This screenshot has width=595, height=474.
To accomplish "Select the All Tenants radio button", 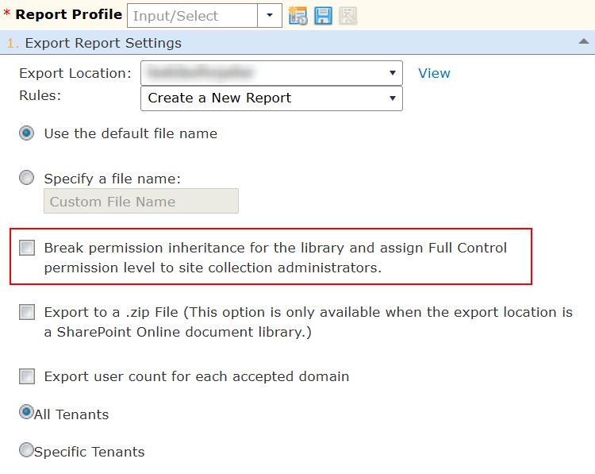I will coord(26,412).
